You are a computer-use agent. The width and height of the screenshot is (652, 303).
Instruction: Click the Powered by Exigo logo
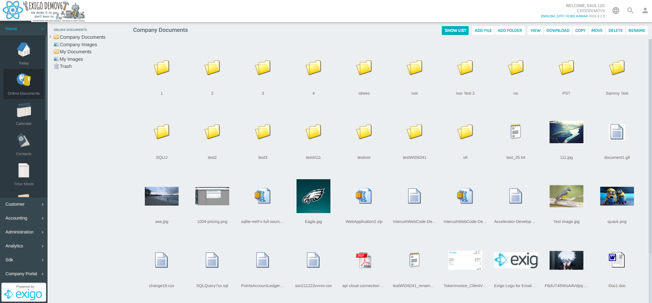click(x=24, y=292)
